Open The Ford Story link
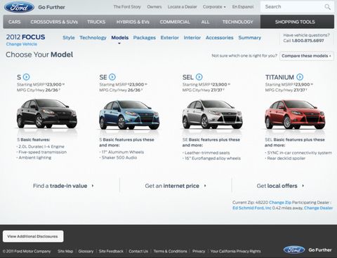The height and width of the screenshot is (258, 337). tap(127, 7)
